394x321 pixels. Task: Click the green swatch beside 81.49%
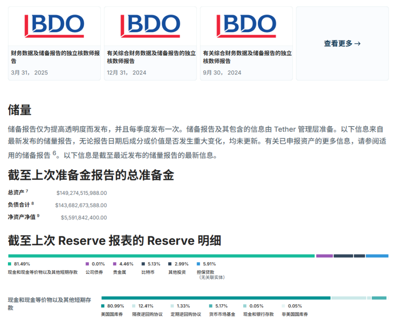click(10, 264)
